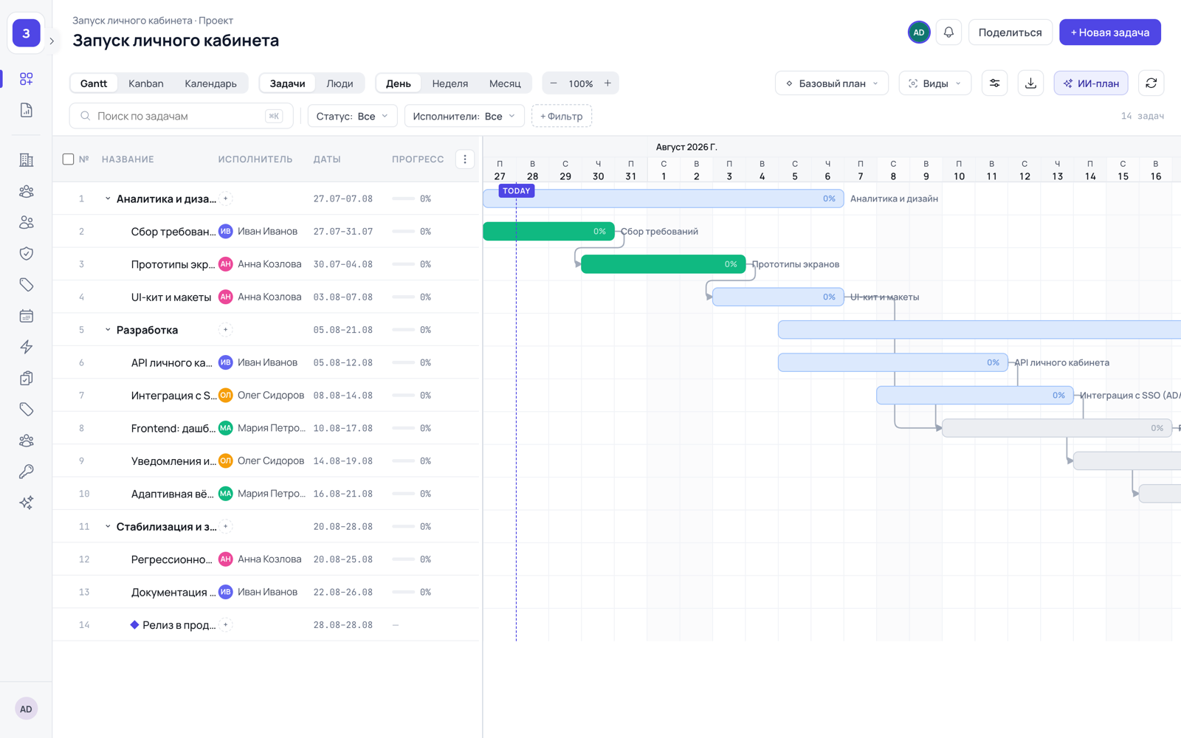Screen dimensions: 1181x738
Task: Open the Базовый план dropdown
Action: click(832, 83)
